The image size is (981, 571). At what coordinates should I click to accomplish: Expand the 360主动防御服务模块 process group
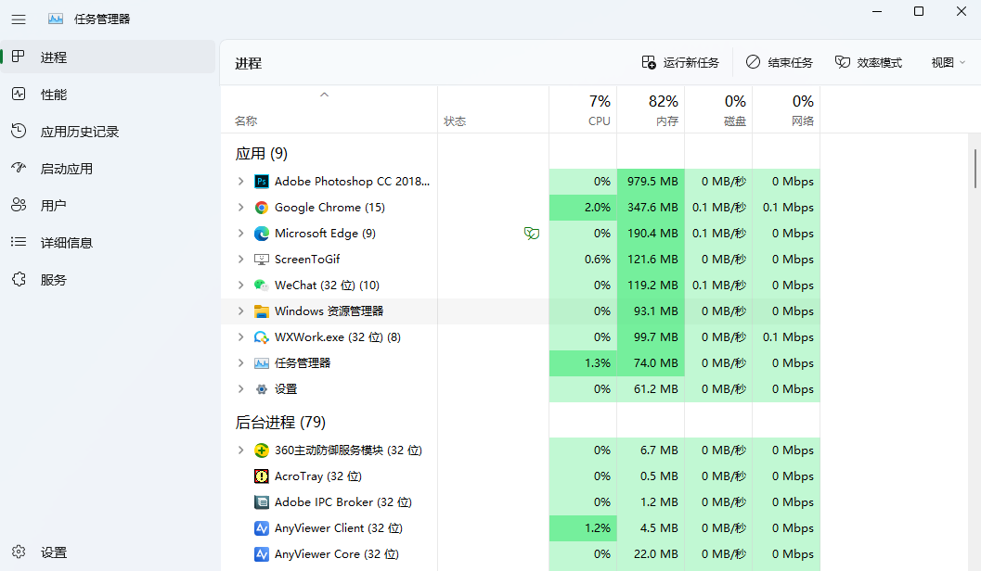[241, 450]
